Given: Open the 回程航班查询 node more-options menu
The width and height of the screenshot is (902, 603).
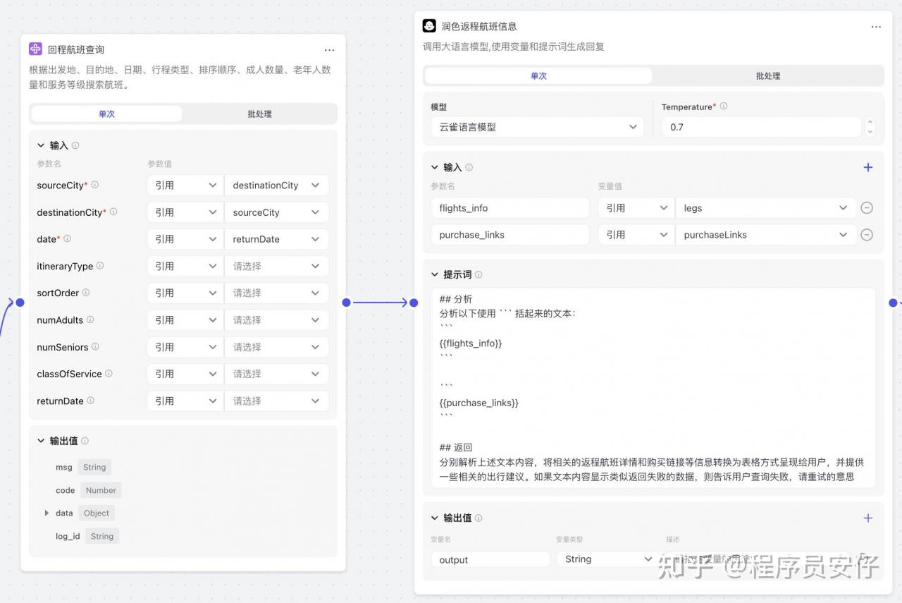Looking at the screenshot, I should point(329,50).
